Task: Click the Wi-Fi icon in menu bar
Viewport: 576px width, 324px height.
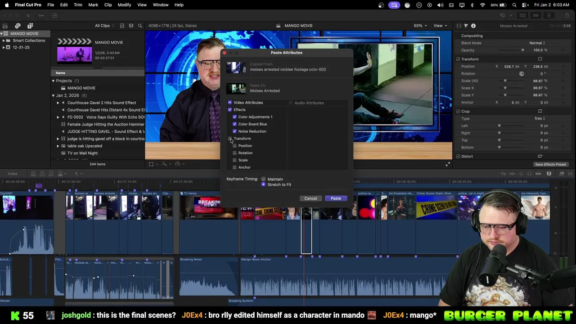Action: [483, 5]
